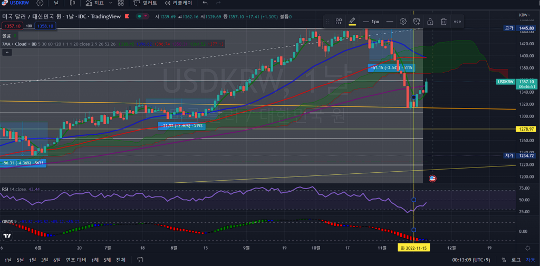Select the 날 daily interval item
Screen dimensions: 540x266
point(56,3)
